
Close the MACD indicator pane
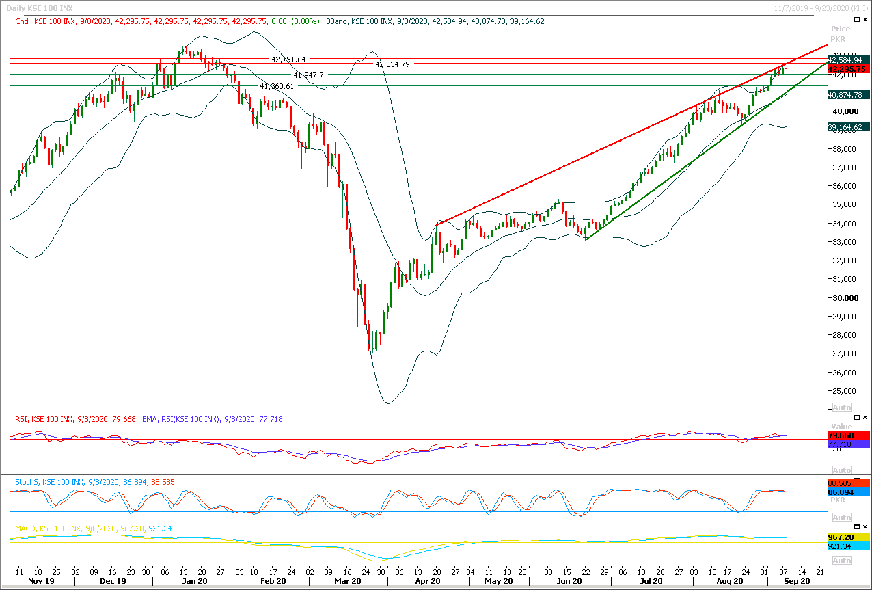[x=865, y=528]
